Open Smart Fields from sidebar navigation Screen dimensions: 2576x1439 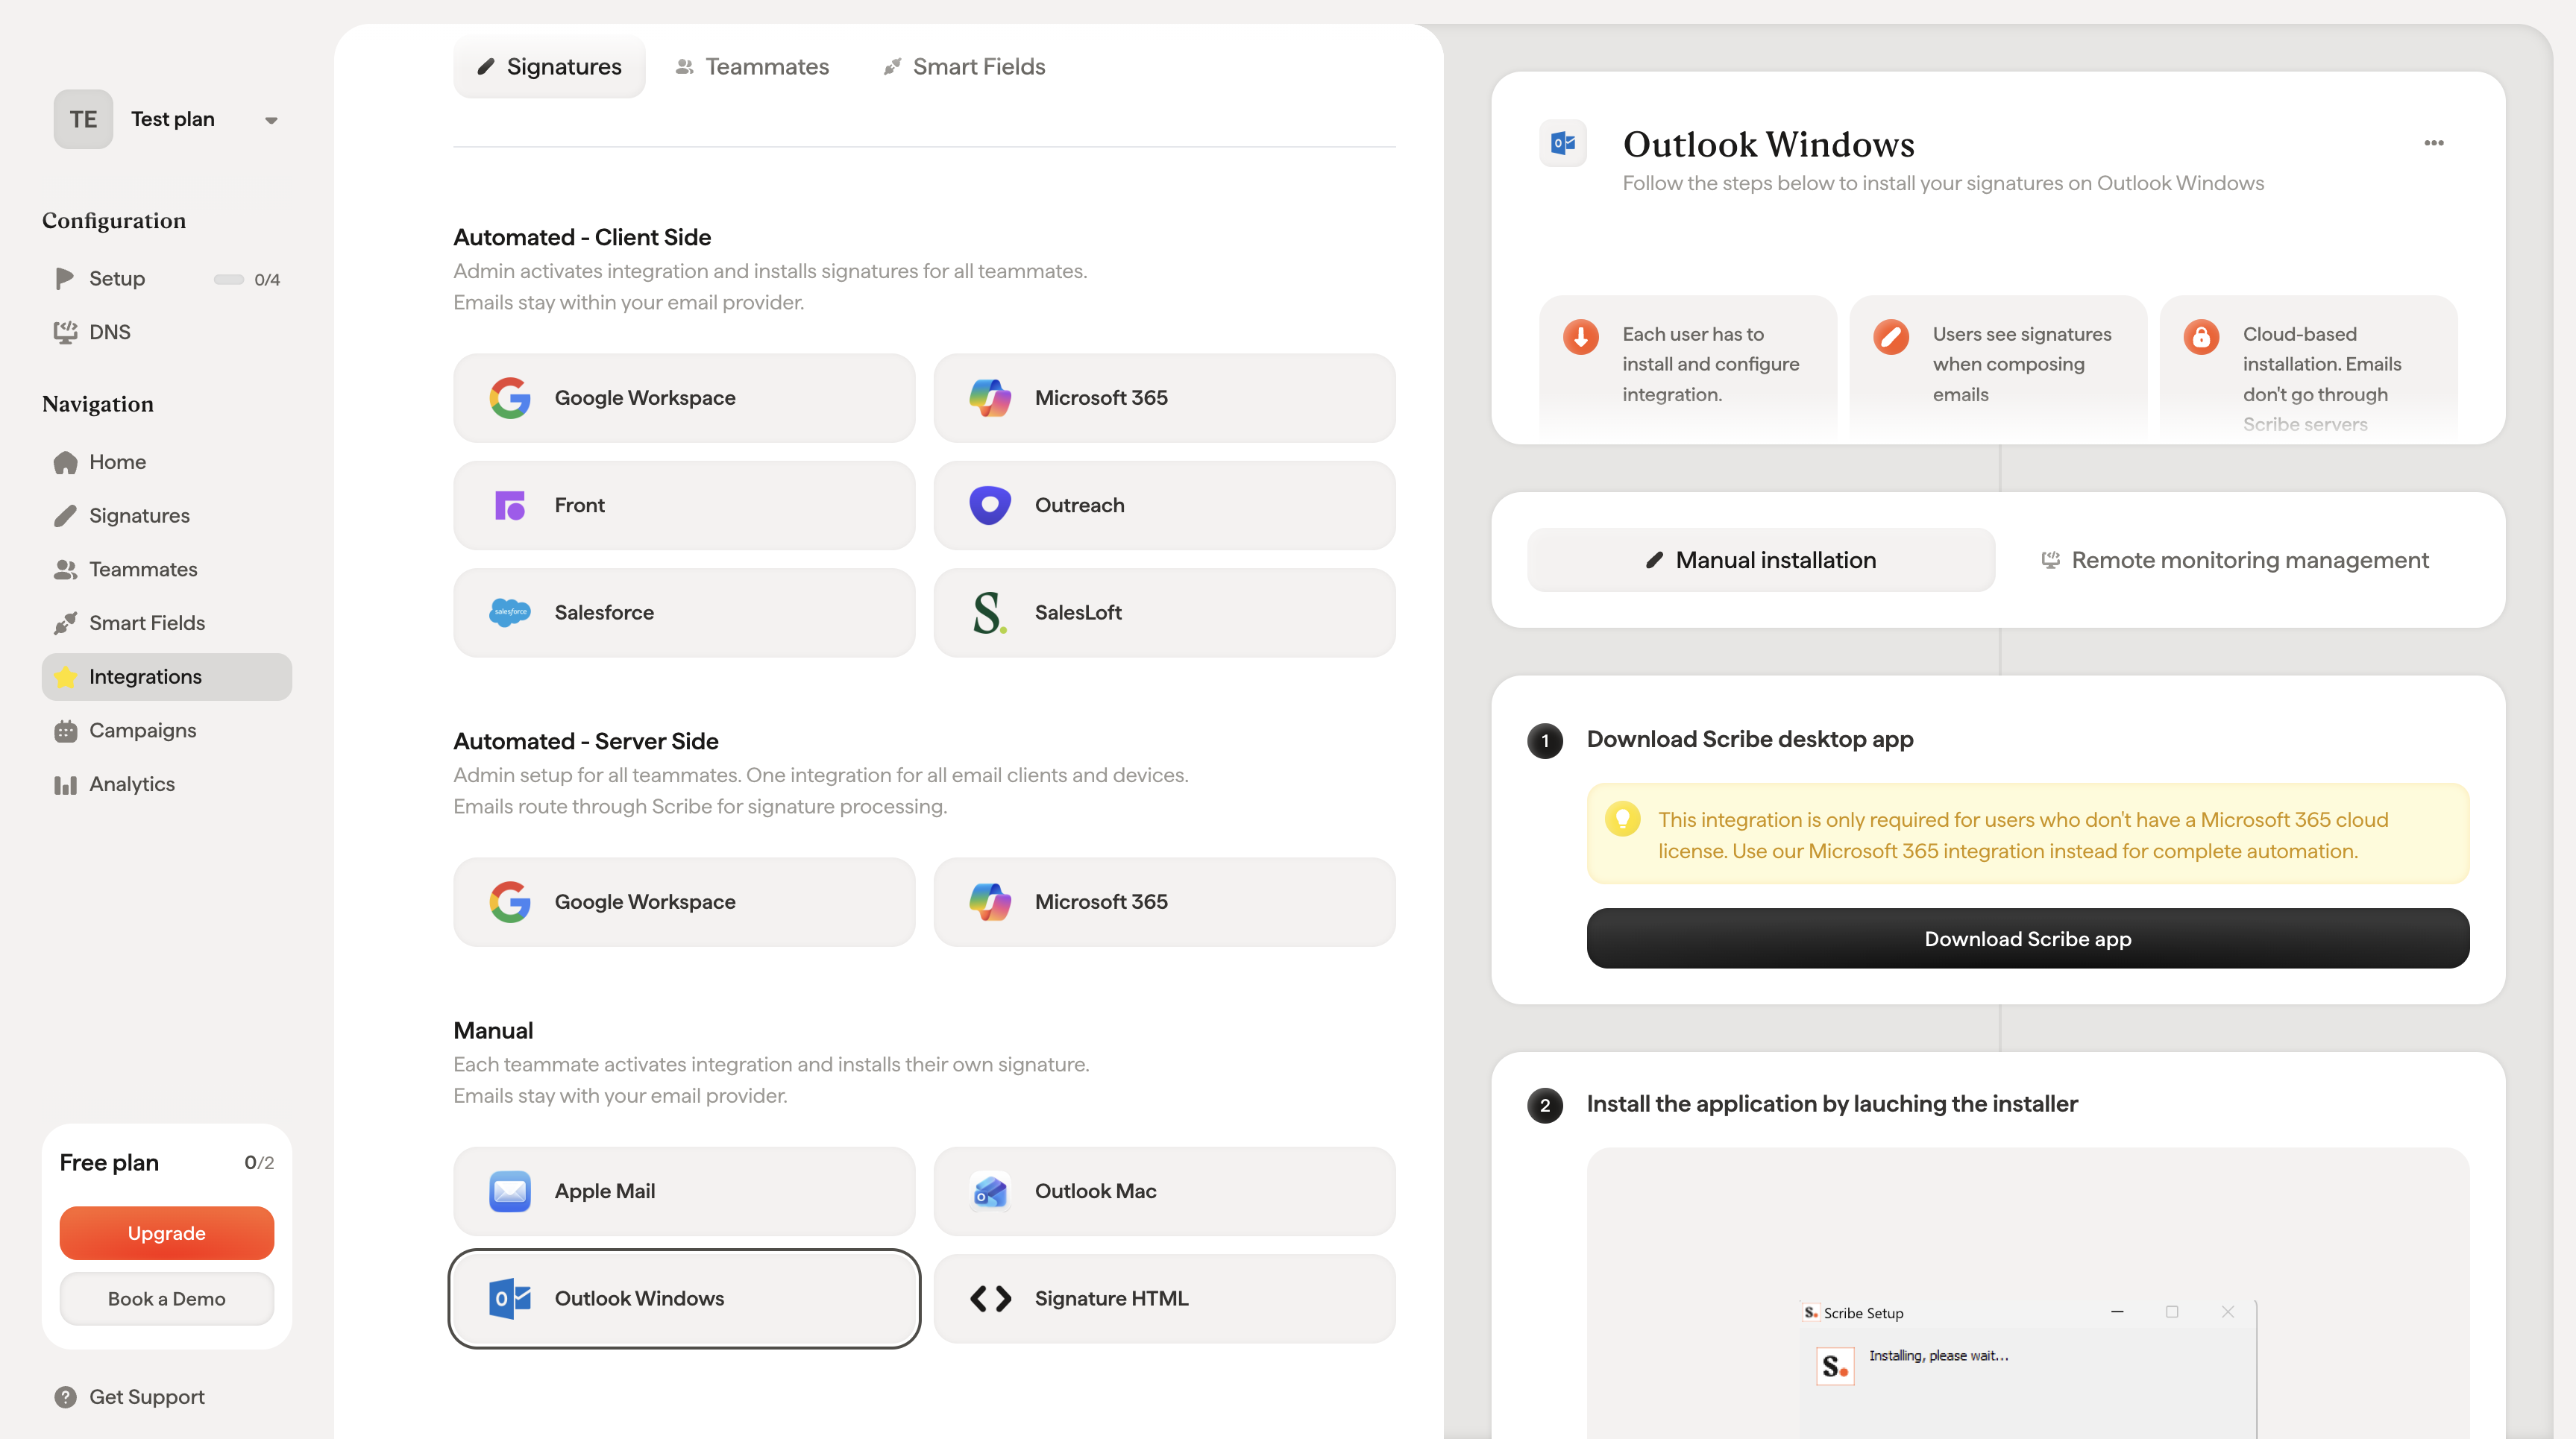tap(167, 623)
